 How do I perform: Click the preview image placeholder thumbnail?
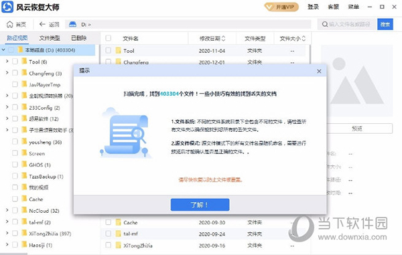357,81
